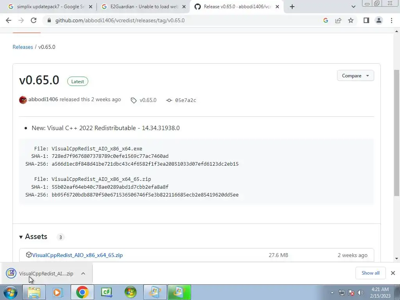The image size is (400, 300).
Task: Open Chrome profile avatar menu
Action: (379, 20)
